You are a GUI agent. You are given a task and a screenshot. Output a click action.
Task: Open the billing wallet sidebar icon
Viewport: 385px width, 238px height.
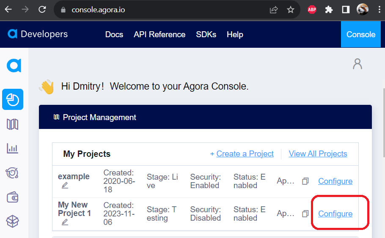coord(13,197)
